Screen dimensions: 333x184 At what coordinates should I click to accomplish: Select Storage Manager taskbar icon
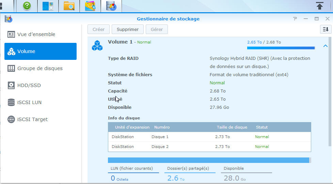[x=111, y=6]
